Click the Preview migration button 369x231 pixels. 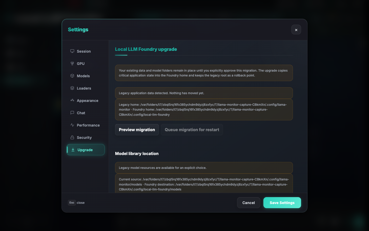(137, 130)
